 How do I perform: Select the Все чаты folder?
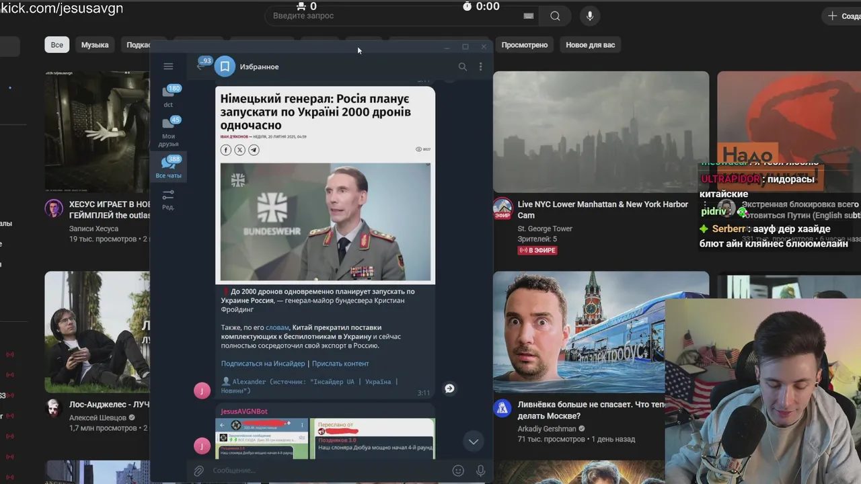tap(168, 167)
